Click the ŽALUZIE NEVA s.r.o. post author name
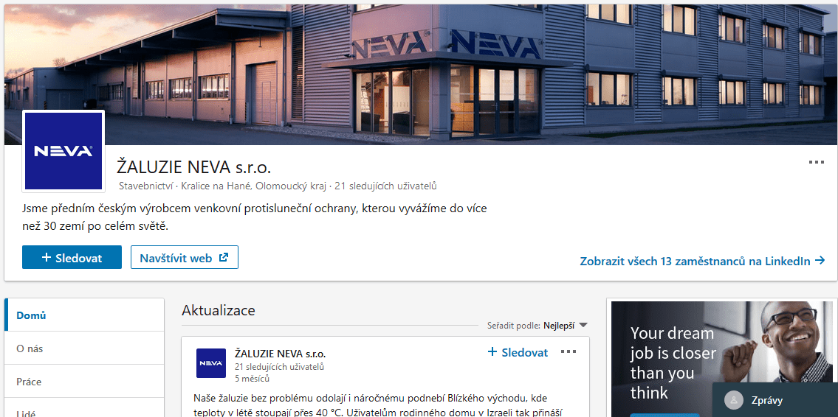Image resolution: width=838 pixels, height=417 pixels. 280,354
